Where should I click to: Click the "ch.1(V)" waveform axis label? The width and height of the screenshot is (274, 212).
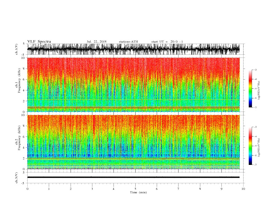point(17,49)
